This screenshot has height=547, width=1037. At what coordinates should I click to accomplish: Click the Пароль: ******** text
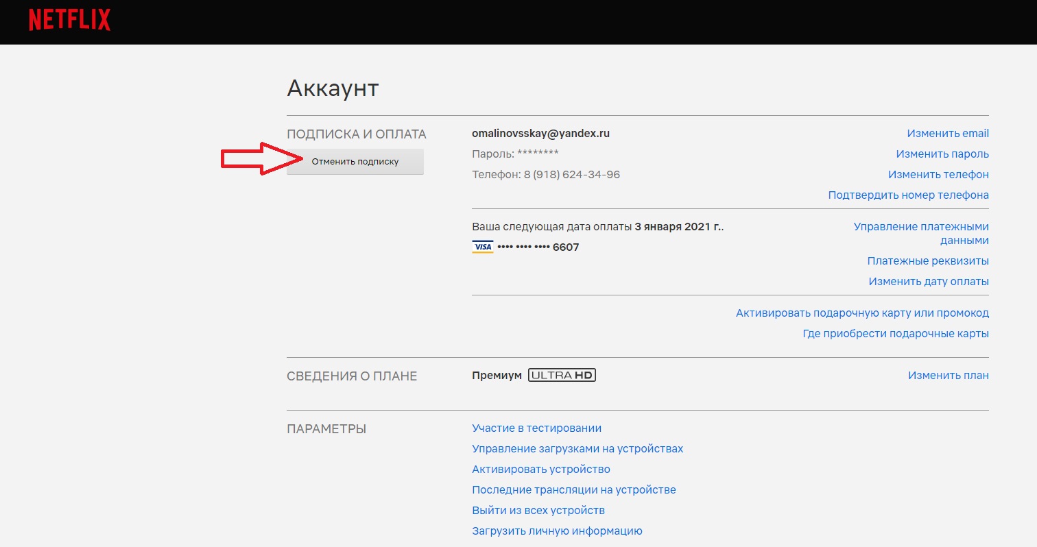point(515,154)
